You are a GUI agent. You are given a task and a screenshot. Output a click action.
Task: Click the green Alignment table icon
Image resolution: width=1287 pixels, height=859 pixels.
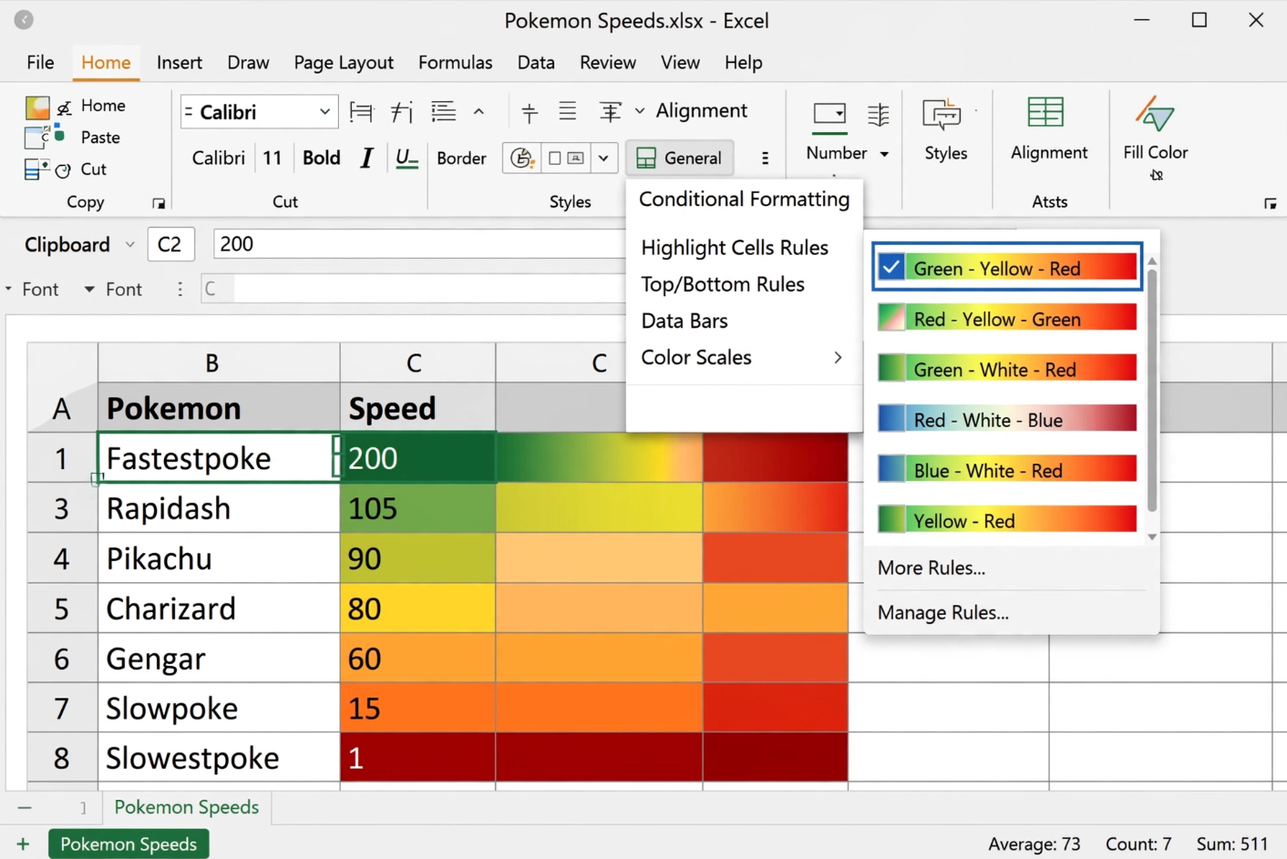click(1045, 113)
